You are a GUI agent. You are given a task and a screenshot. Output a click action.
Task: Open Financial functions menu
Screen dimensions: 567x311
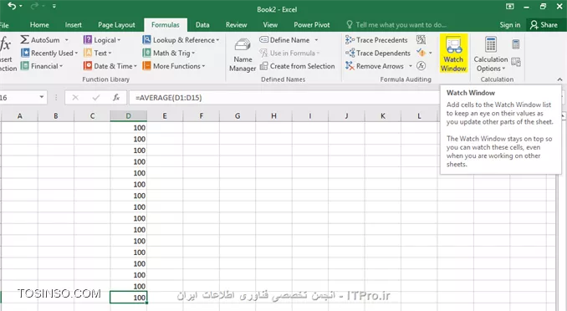pos(42,66)
